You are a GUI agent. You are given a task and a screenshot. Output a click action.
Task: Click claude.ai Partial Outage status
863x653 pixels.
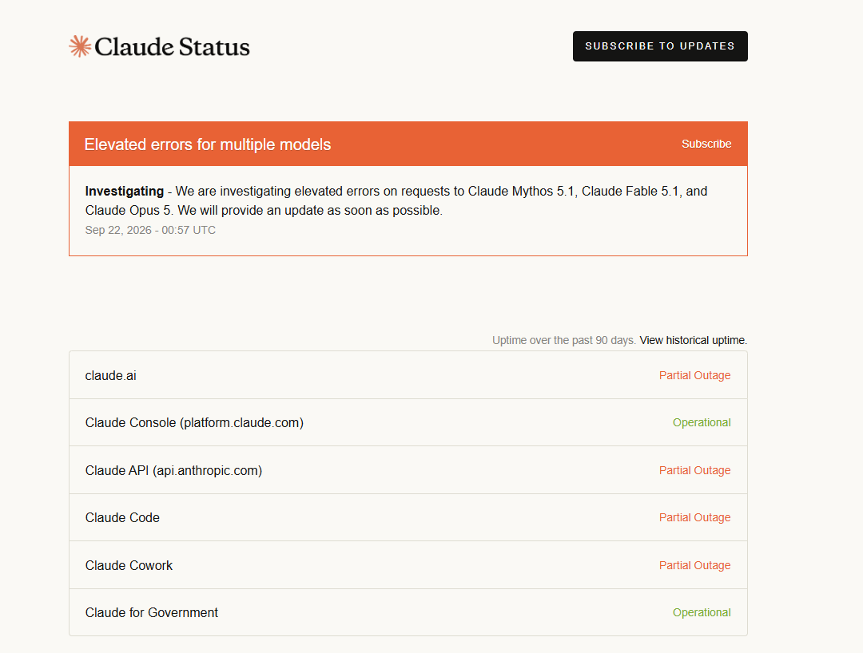(694, 375)
